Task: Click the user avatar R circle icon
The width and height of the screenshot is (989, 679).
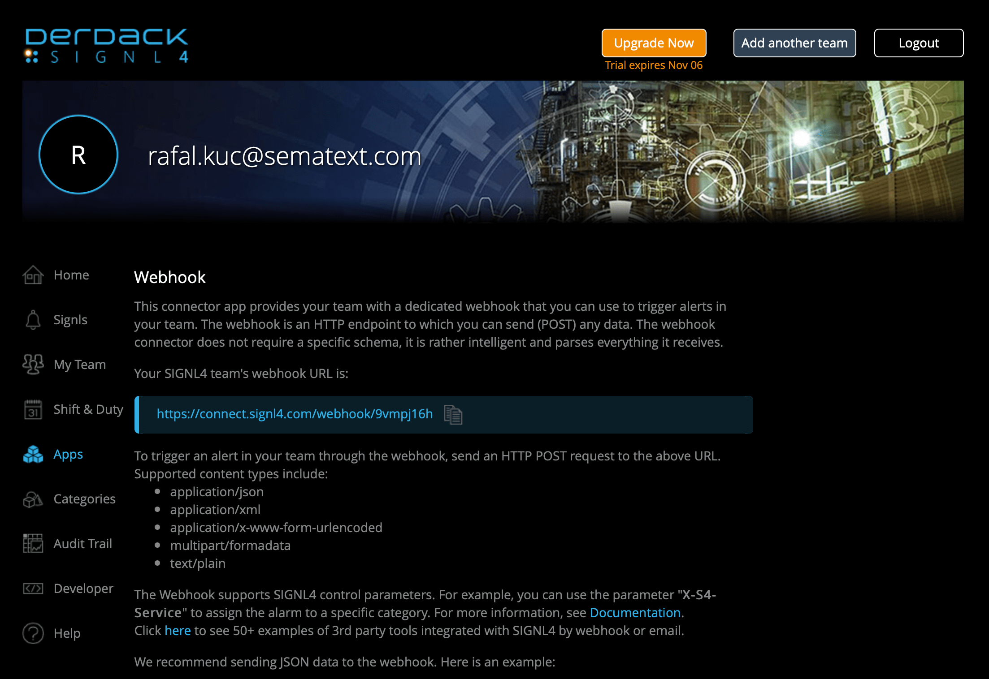Action: [78, 155]
